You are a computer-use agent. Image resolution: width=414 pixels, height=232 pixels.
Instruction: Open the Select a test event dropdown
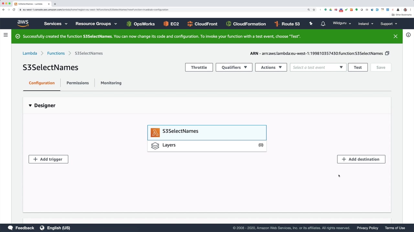click(318, 67)
